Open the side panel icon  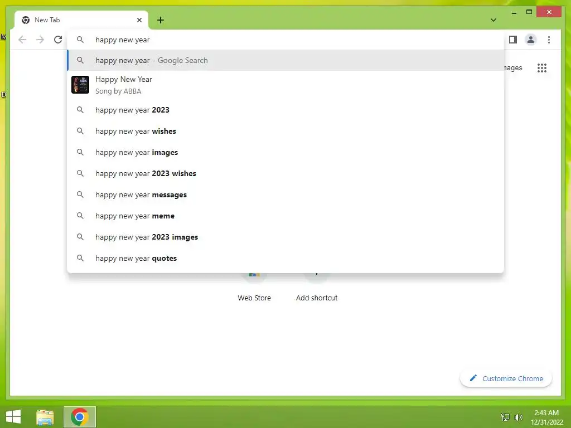pyautogui.click(x=513, y=40)
